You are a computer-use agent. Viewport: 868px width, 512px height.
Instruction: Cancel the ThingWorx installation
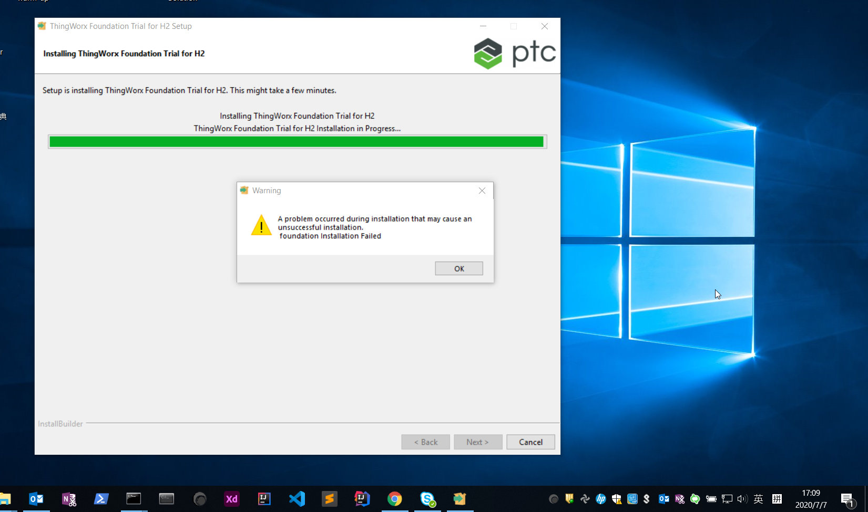[530, 442]
